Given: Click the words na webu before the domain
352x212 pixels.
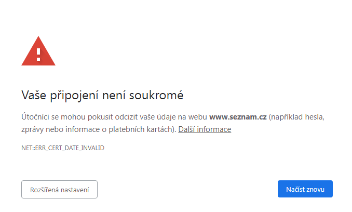Looking at the screenshot, I should [x=193, y=117].
